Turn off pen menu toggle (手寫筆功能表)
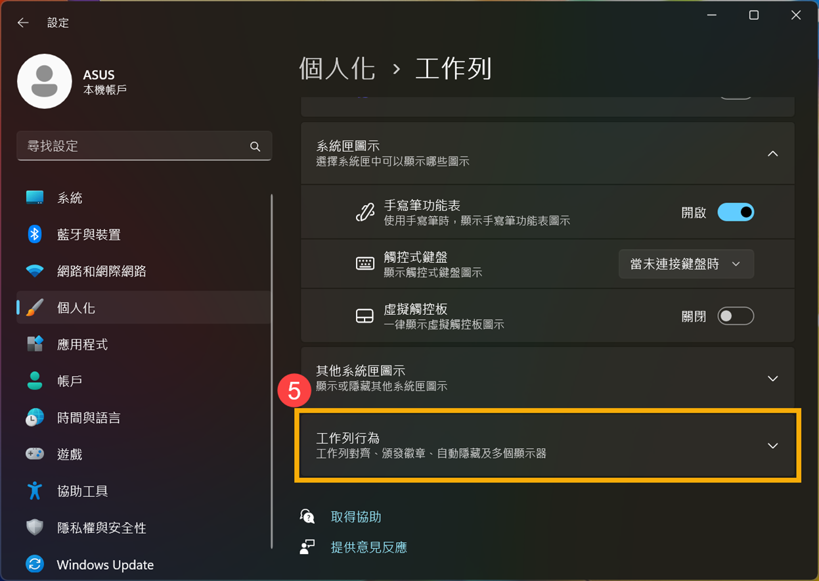819x581 pixels. pos(736,212)
